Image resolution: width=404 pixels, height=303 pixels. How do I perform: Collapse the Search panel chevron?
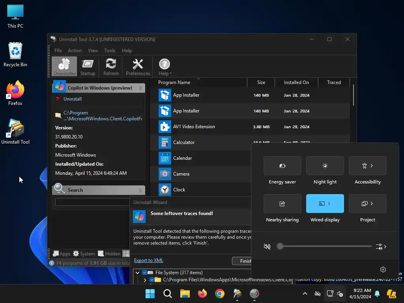140,191
